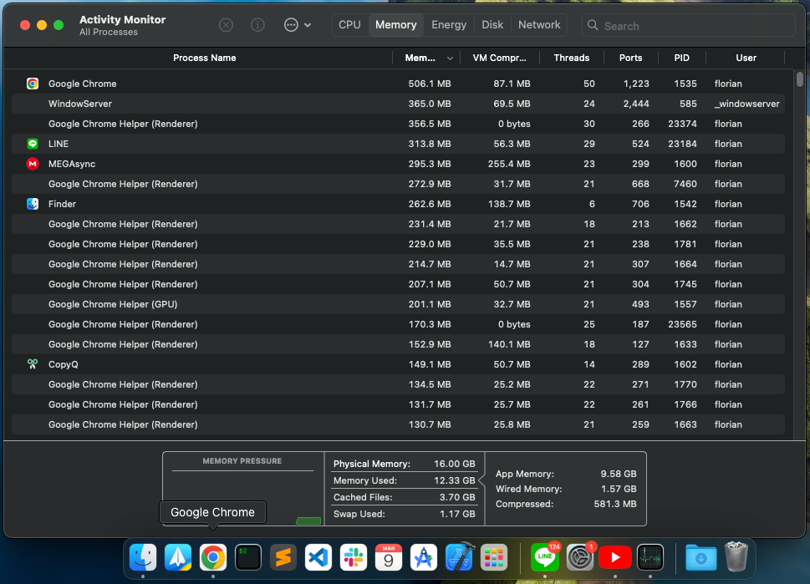The height and width of the screenshot is (584, 810).
Task: Click the PID column header
Action: click(x=681, y=58)
